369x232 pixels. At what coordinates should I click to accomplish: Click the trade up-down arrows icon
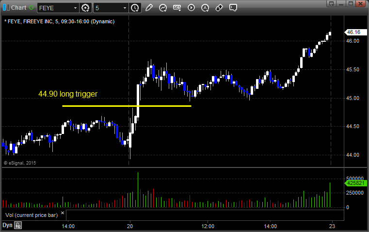click(x=219, y=8)
